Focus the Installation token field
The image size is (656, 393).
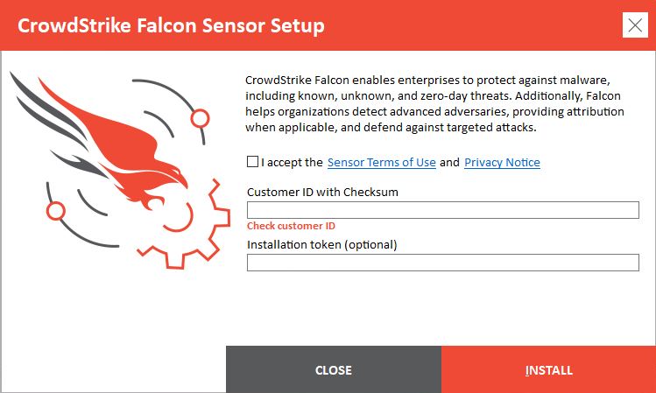(442, 263)
